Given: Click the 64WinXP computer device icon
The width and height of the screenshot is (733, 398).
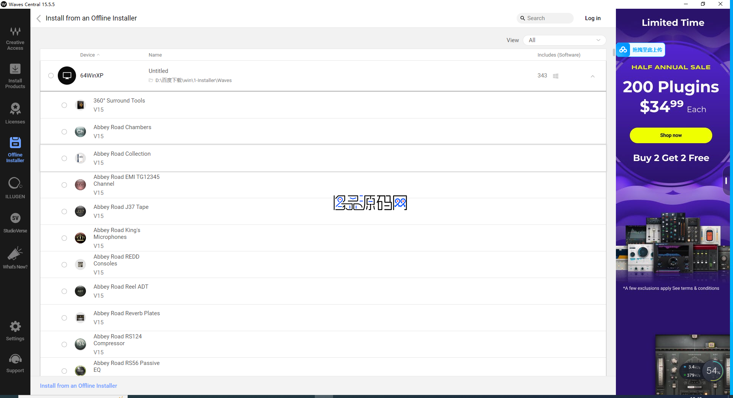Looking at the screenshot, I should [x=67, y=76].
